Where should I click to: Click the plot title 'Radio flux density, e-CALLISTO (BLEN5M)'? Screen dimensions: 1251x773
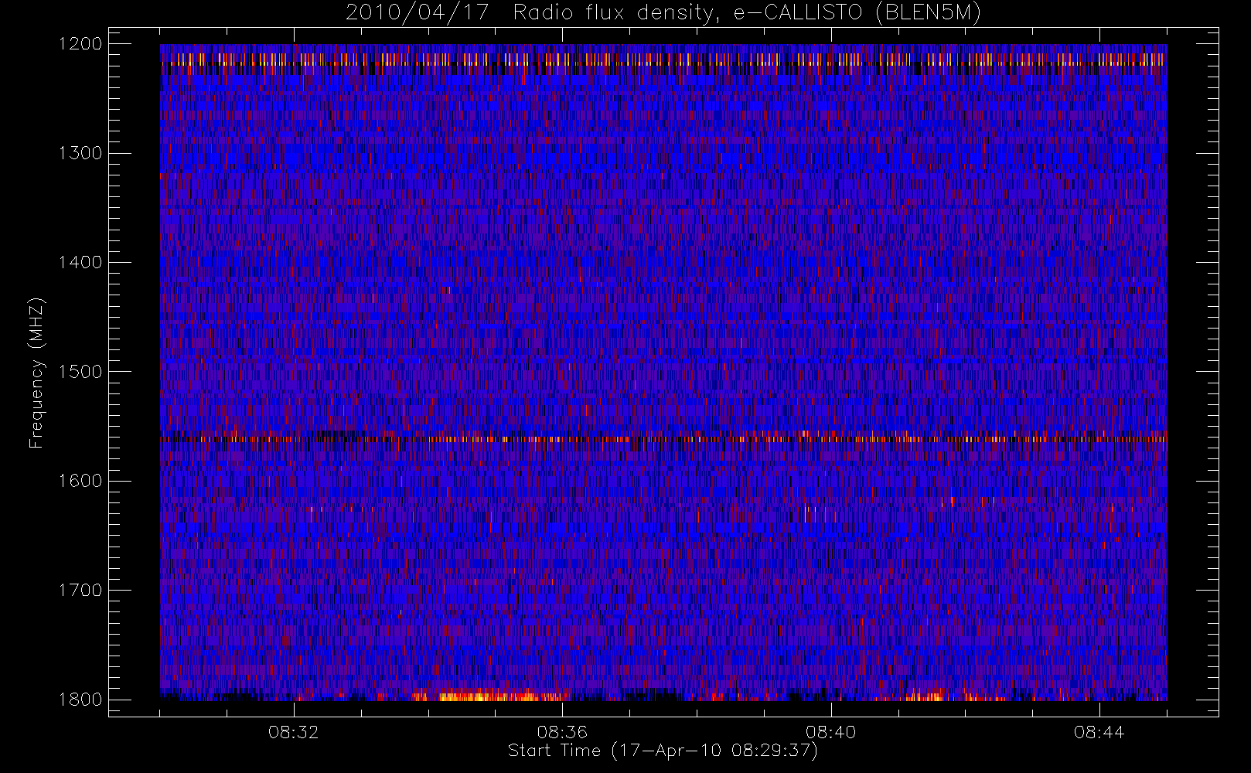click(x=747, y=13)
